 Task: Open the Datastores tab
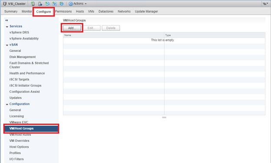click(106, 11)
